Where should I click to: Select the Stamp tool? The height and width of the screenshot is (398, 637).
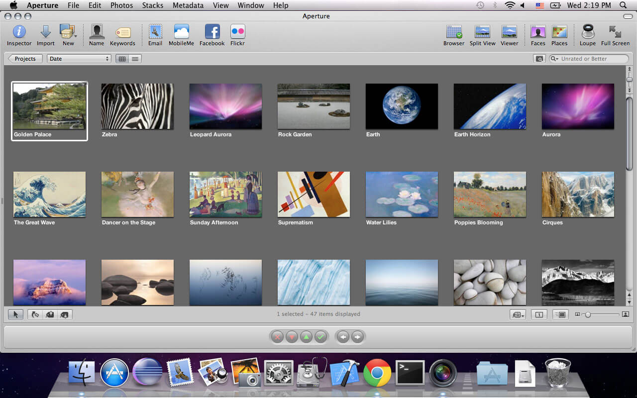(65, 314)
